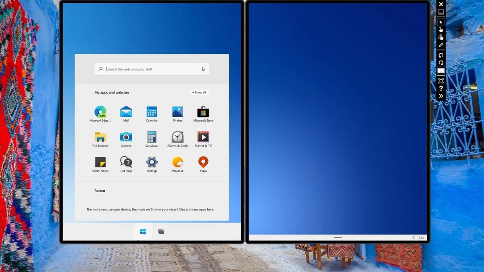Click Show all apps button
Viewport: 484px width, 272px height.
199,93
